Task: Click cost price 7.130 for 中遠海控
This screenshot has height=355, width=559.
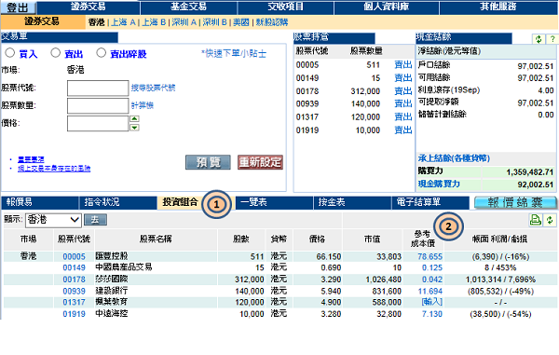Action: click(x=432, y=314)
